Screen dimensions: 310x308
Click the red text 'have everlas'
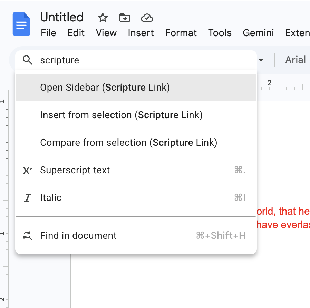[283, 225]
